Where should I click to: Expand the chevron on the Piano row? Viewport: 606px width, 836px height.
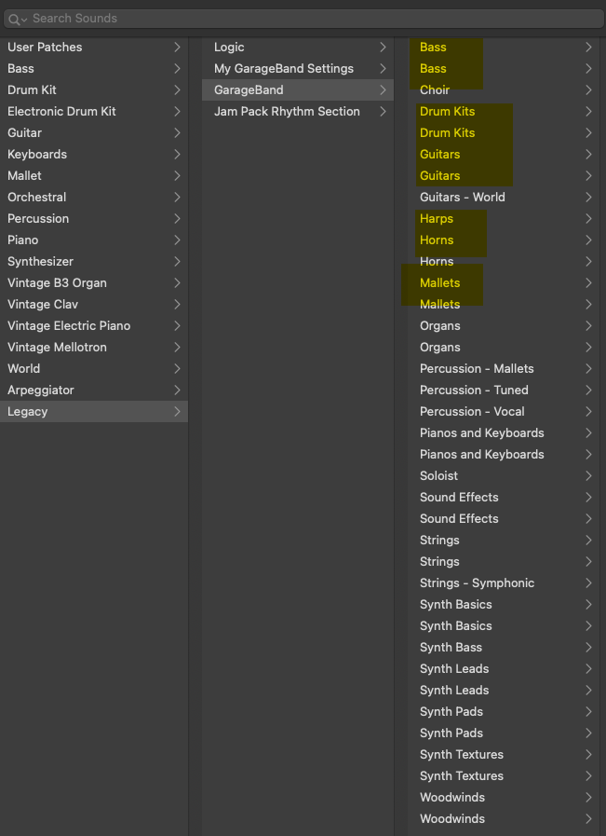coord(177,240)
